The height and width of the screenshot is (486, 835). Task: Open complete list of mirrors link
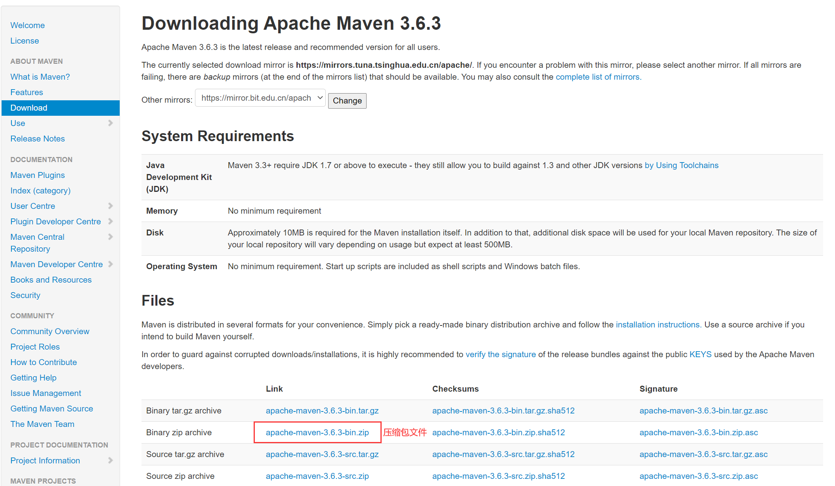coord(598,77)
